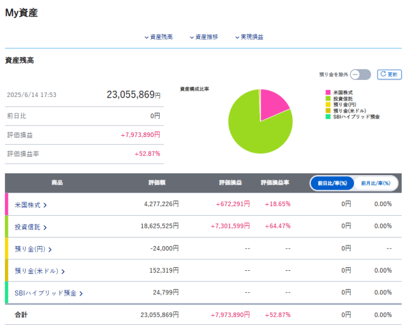Click the 合計 row label
The image size is (408, 326).
[21, 315]
